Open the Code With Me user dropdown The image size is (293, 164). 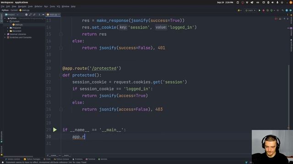click(x=239, y=10)
